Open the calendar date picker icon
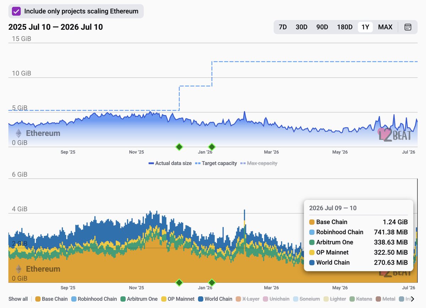 [x=408, y=27]
